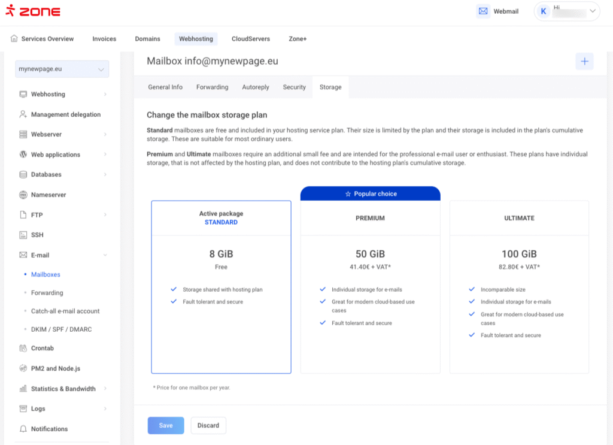Click the Notifications bell icon

[23, 429]
